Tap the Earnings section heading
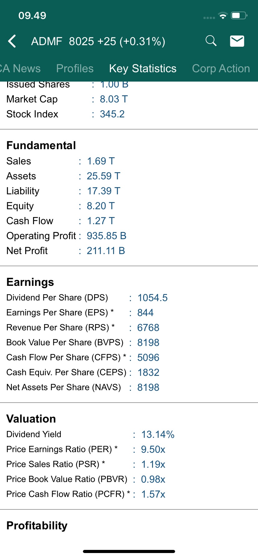Viewport: 258px width, 558px height. [x=30, y=282]
